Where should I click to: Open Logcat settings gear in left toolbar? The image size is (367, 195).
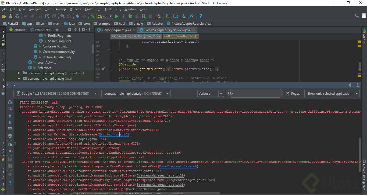pyautogui.click(x=10, y=151)
